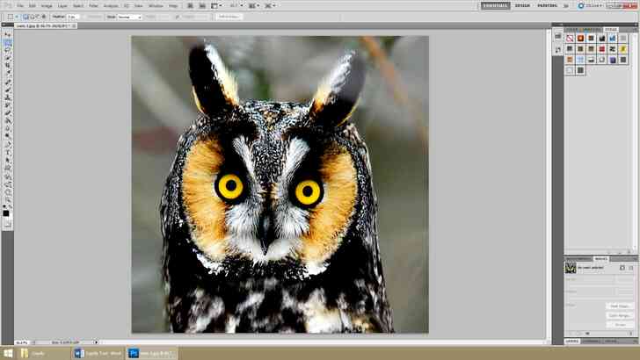The height and width of the screenshot is (360, 640).
Task: Switch to the Adjustments tab
Action: 578,259
